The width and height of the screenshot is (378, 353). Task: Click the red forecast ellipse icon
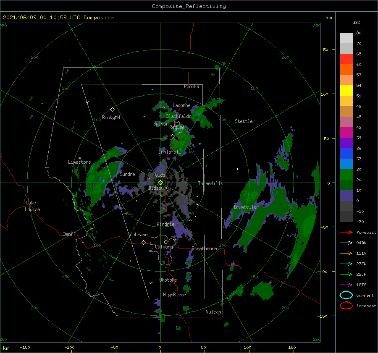pyautogui.click(x=346, y=306)
